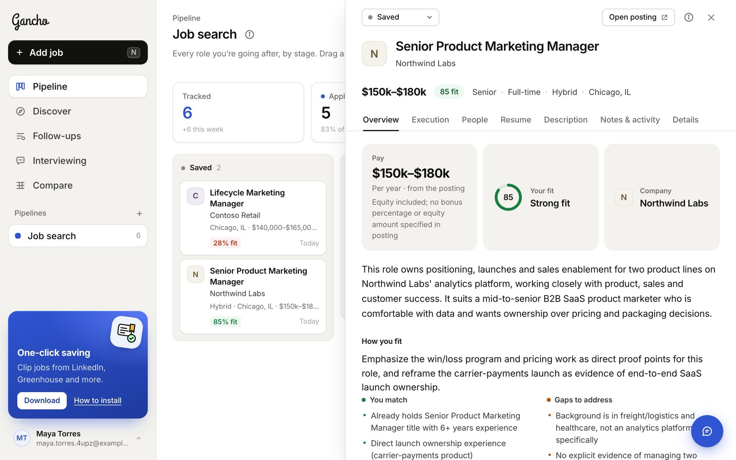Open the Pipeline sidebar item

pos(78,86)
